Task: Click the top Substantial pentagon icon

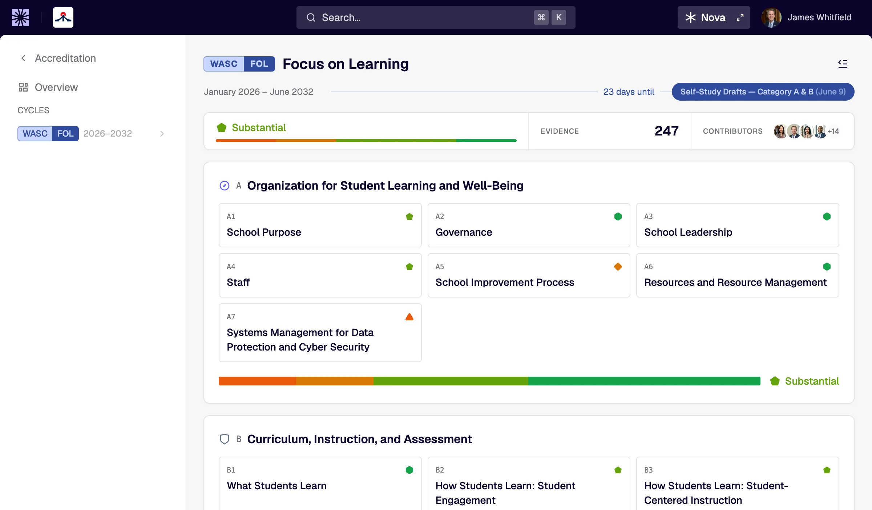Action: pos(222,127)
